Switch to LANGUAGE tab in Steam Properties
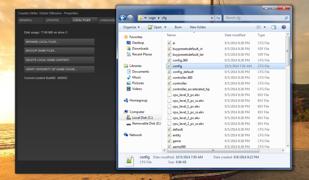The image size is (309, 180). 107,20
